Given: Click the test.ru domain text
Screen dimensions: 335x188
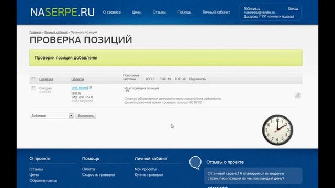Looking at the screenshot, I should coord(76,93).
